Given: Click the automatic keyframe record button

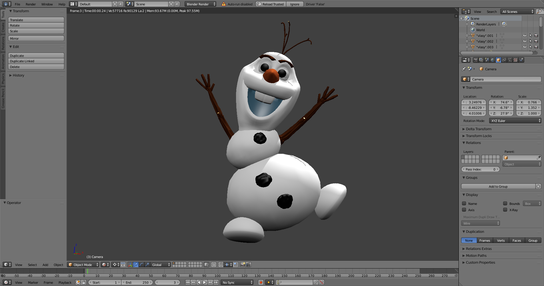Looking at the screenshot, I should coord(261,282).
